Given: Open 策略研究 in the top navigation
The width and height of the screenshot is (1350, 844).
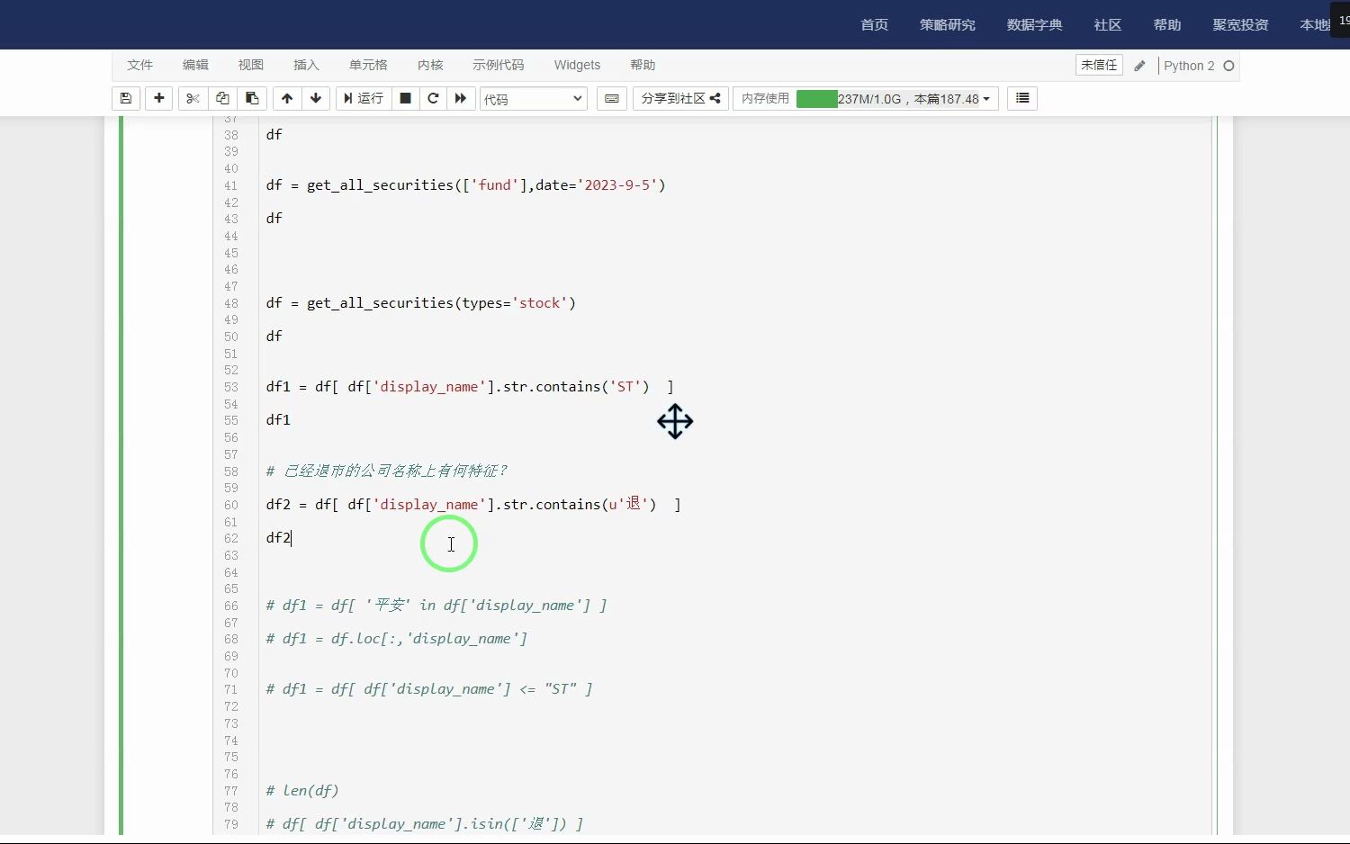Looking at the screenshot, I should pos(947,24).
